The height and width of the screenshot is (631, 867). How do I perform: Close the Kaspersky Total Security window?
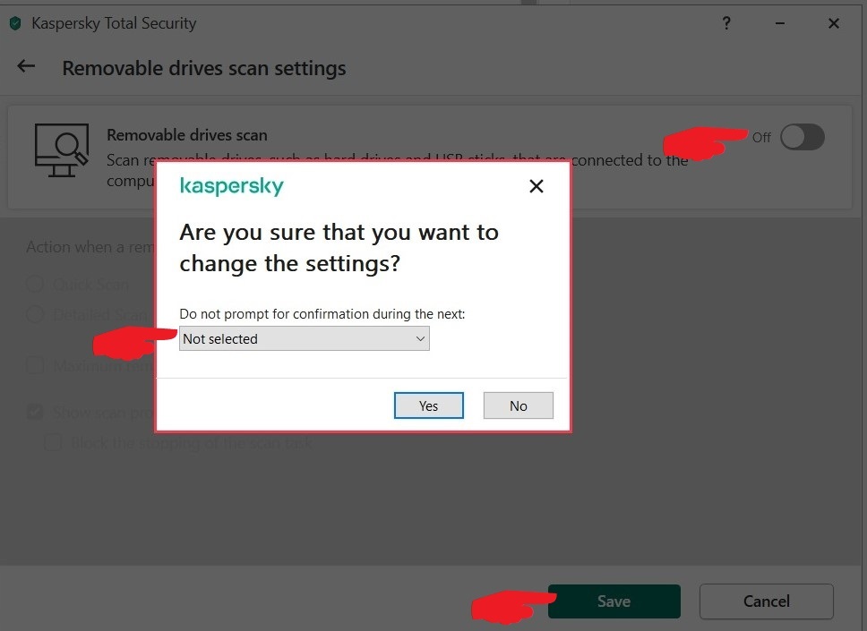834,23
